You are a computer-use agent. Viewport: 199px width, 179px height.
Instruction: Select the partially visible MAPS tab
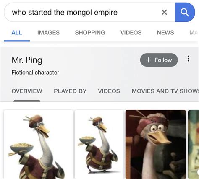194,33
